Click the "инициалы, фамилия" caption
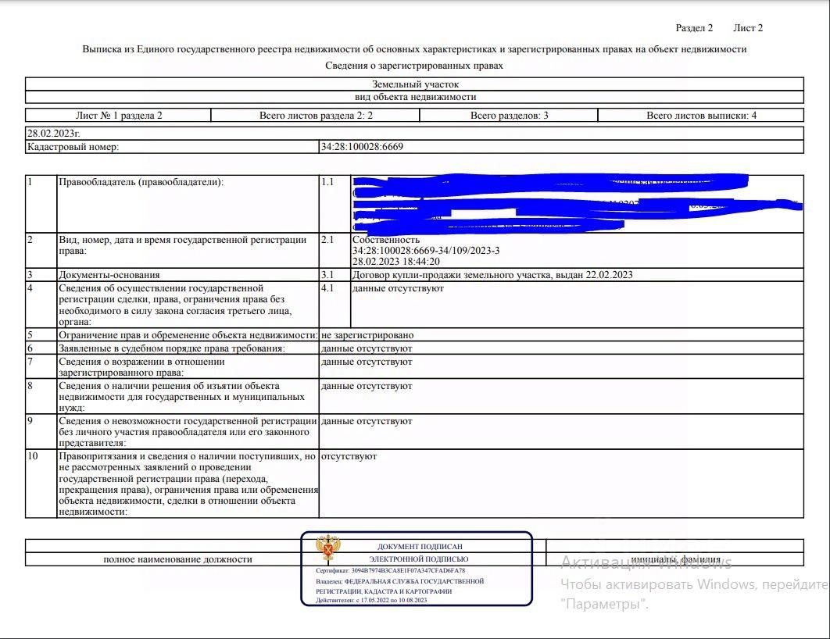 pyautogui.click(x=675, y=559)
